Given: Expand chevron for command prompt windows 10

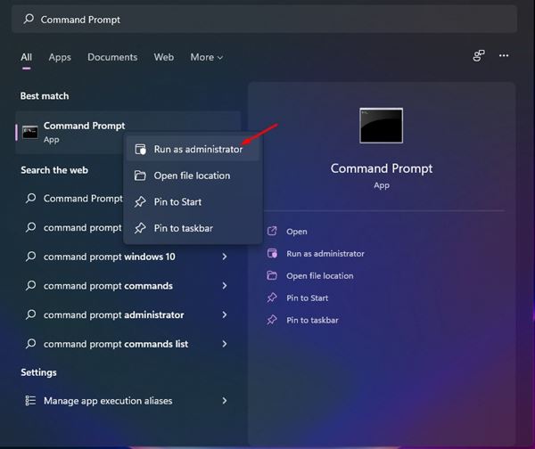Looking at the screenshot, I should pyautogui.click(x=225, y=257).
